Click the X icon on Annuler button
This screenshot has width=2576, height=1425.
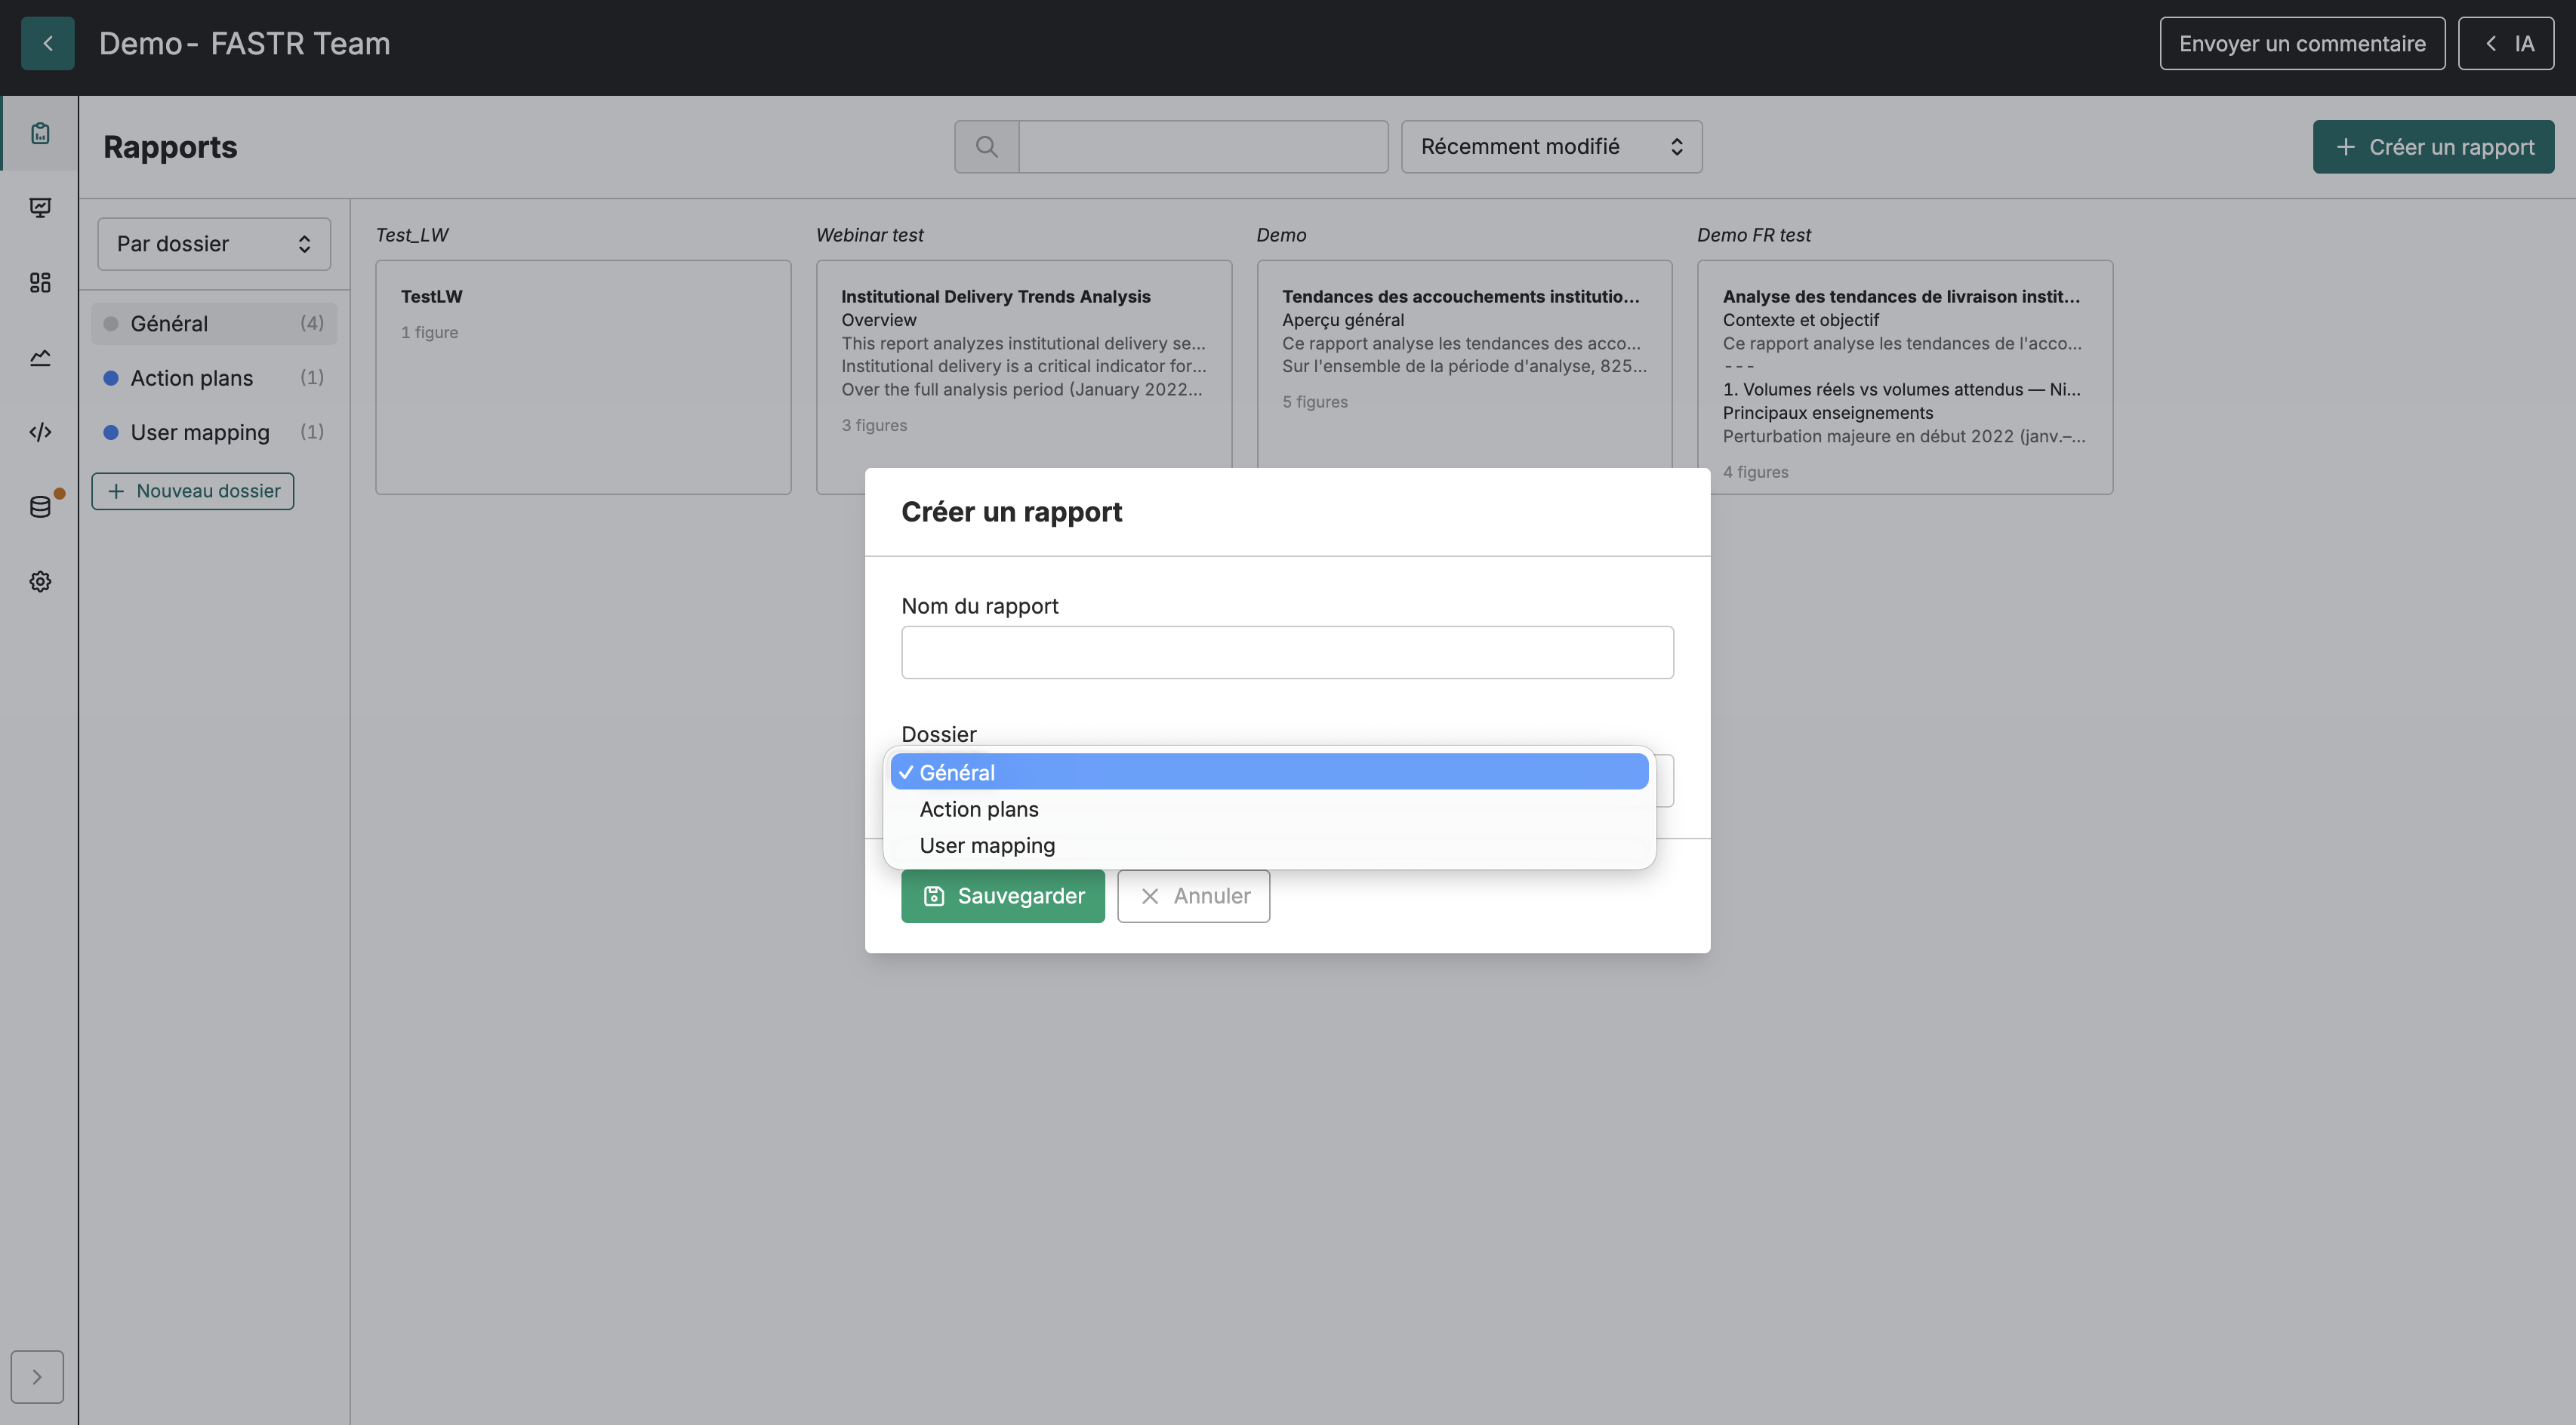(1150, 896)
